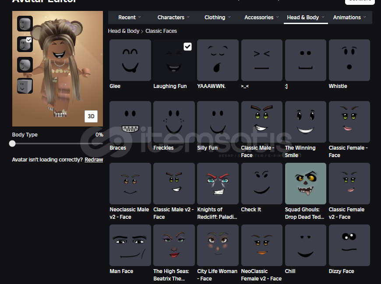Equip the Squad Ghouls zombie face
This screenshot has height=284, width=381.
point(305,184)
